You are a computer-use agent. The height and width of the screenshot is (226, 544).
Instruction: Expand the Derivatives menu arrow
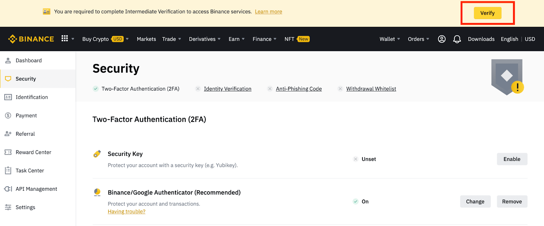coord(219,39)
